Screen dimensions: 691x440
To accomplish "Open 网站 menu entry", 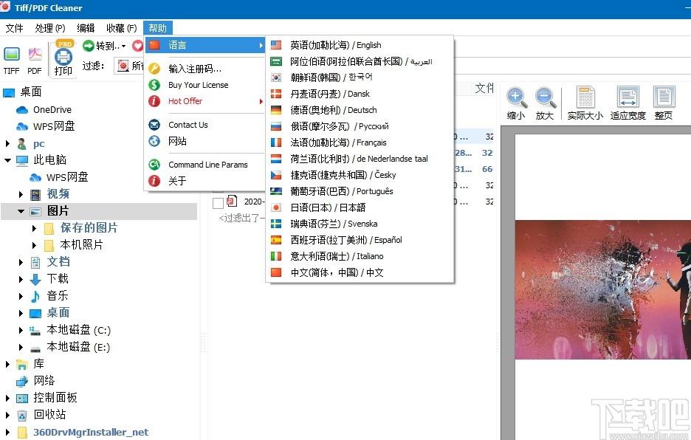I will click(206, 141).
